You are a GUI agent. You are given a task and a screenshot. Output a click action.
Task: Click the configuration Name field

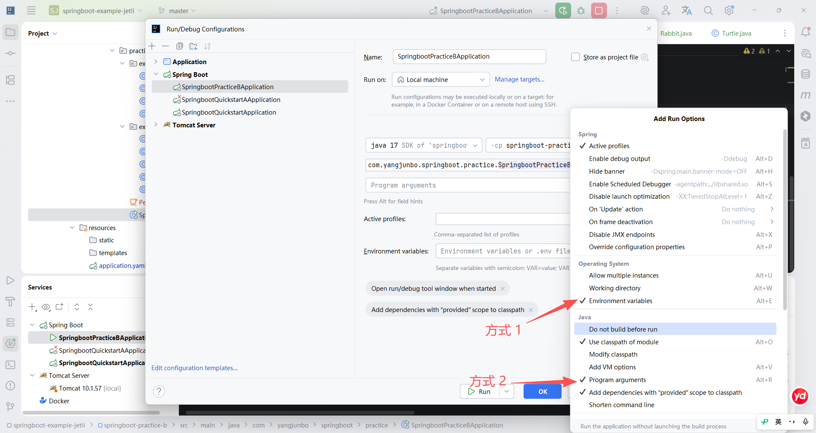pyautogui.click(x=469, y=56)
